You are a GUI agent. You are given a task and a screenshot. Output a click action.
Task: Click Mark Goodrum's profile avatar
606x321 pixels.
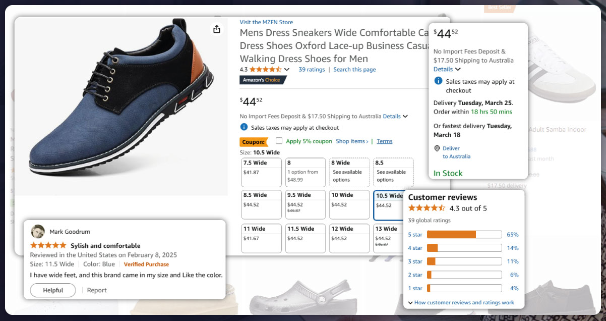[38, 232]
